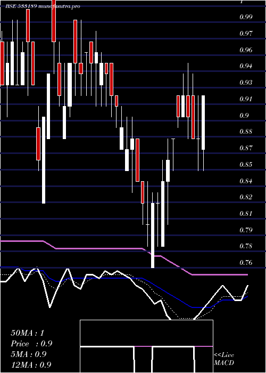Click the 0.81 price axis label
This screenshot has width=266, height=373.
tap(246, 213)
